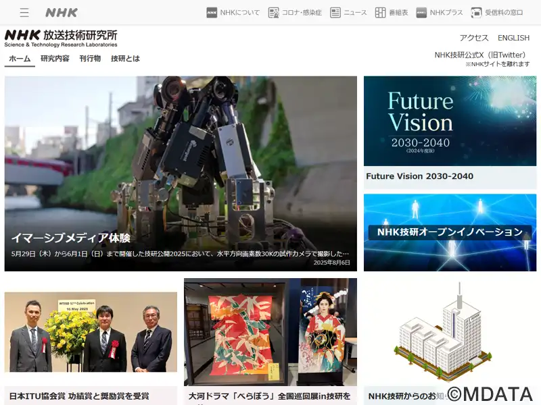Open the 受信料の窓口 link text

tap(504, 13)
